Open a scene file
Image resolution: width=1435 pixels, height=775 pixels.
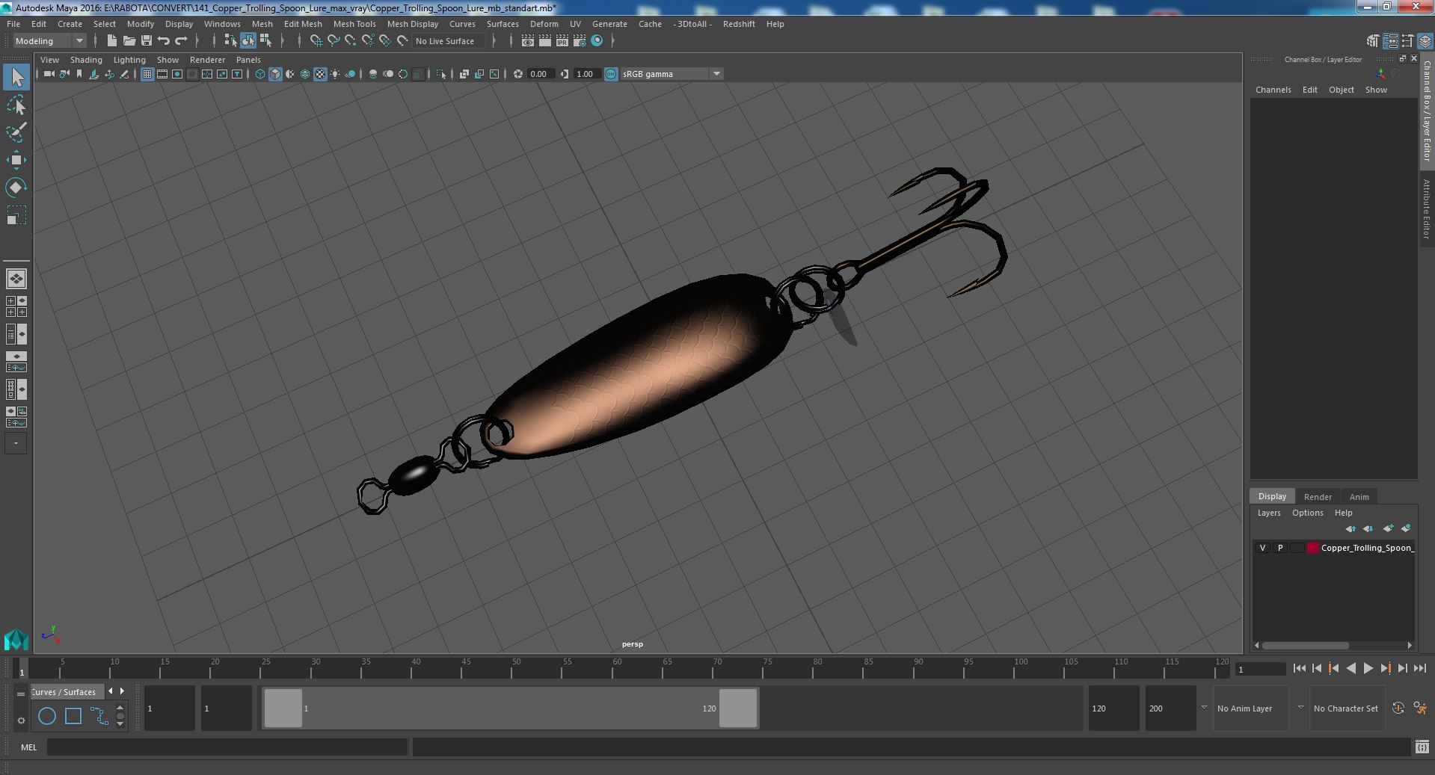[x=129, y=41]
